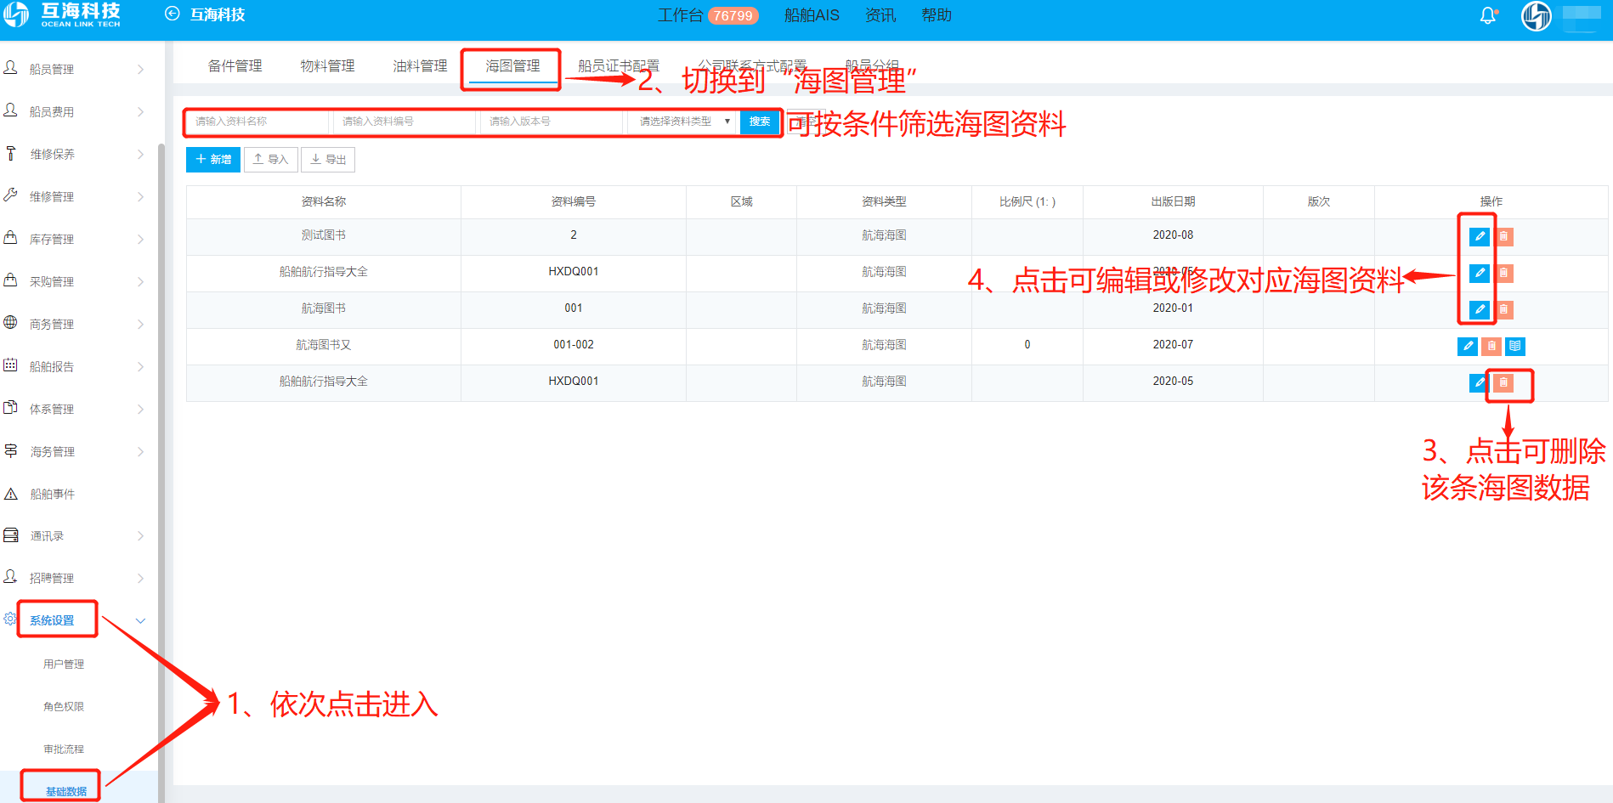Open 船舶AIS in the top menu
Screen dimensions: 1613x803
812,15
